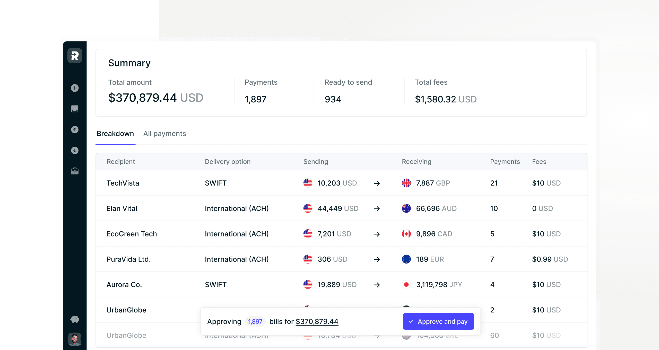
Task: Open the briefcase icon in the sidebar
Action: (74, 171)
